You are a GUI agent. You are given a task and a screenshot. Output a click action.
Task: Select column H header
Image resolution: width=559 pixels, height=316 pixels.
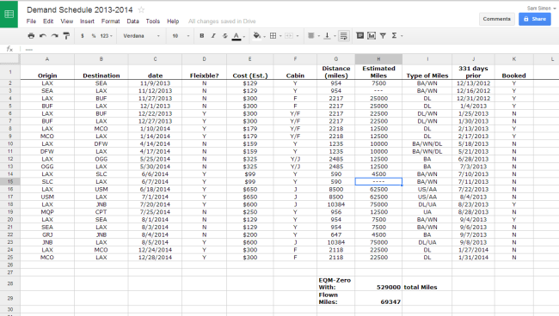(378, 59)
